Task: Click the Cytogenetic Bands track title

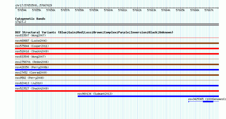Action: [x=30, y=19]
